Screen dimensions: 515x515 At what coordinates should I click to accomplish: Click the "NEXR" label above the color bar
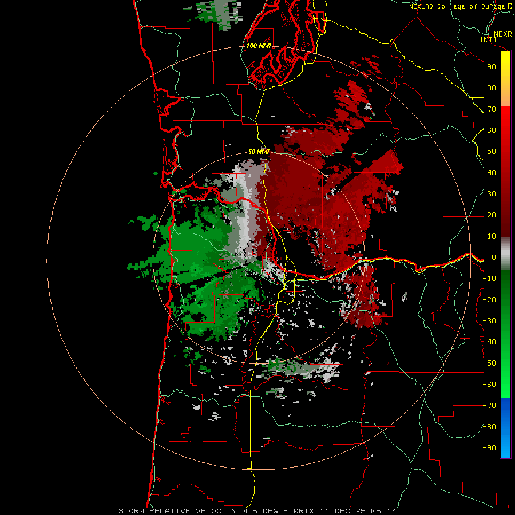coord(503,34)
